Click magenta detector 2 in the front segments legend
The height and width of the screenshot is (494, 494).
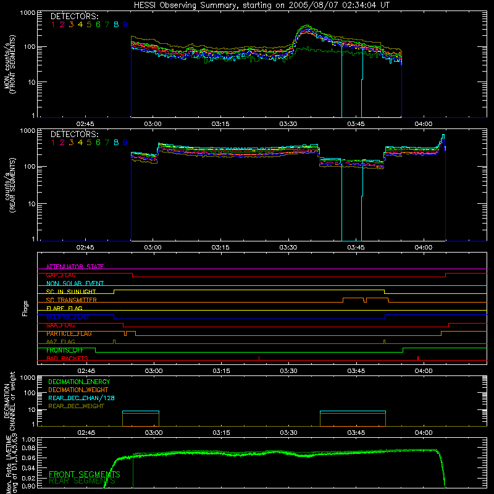click(x=62, y=25)
